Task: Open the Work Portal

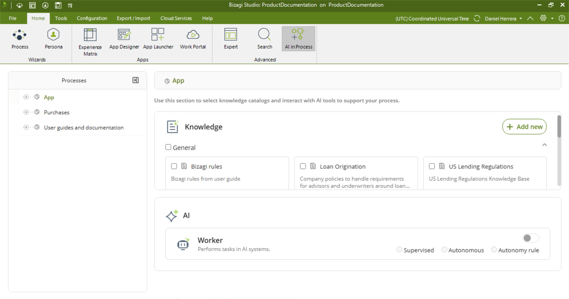Action: coord(193,39)
